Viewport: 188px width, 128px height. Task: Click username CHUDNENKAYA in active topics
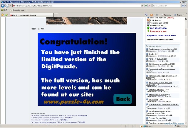[163, 56]
